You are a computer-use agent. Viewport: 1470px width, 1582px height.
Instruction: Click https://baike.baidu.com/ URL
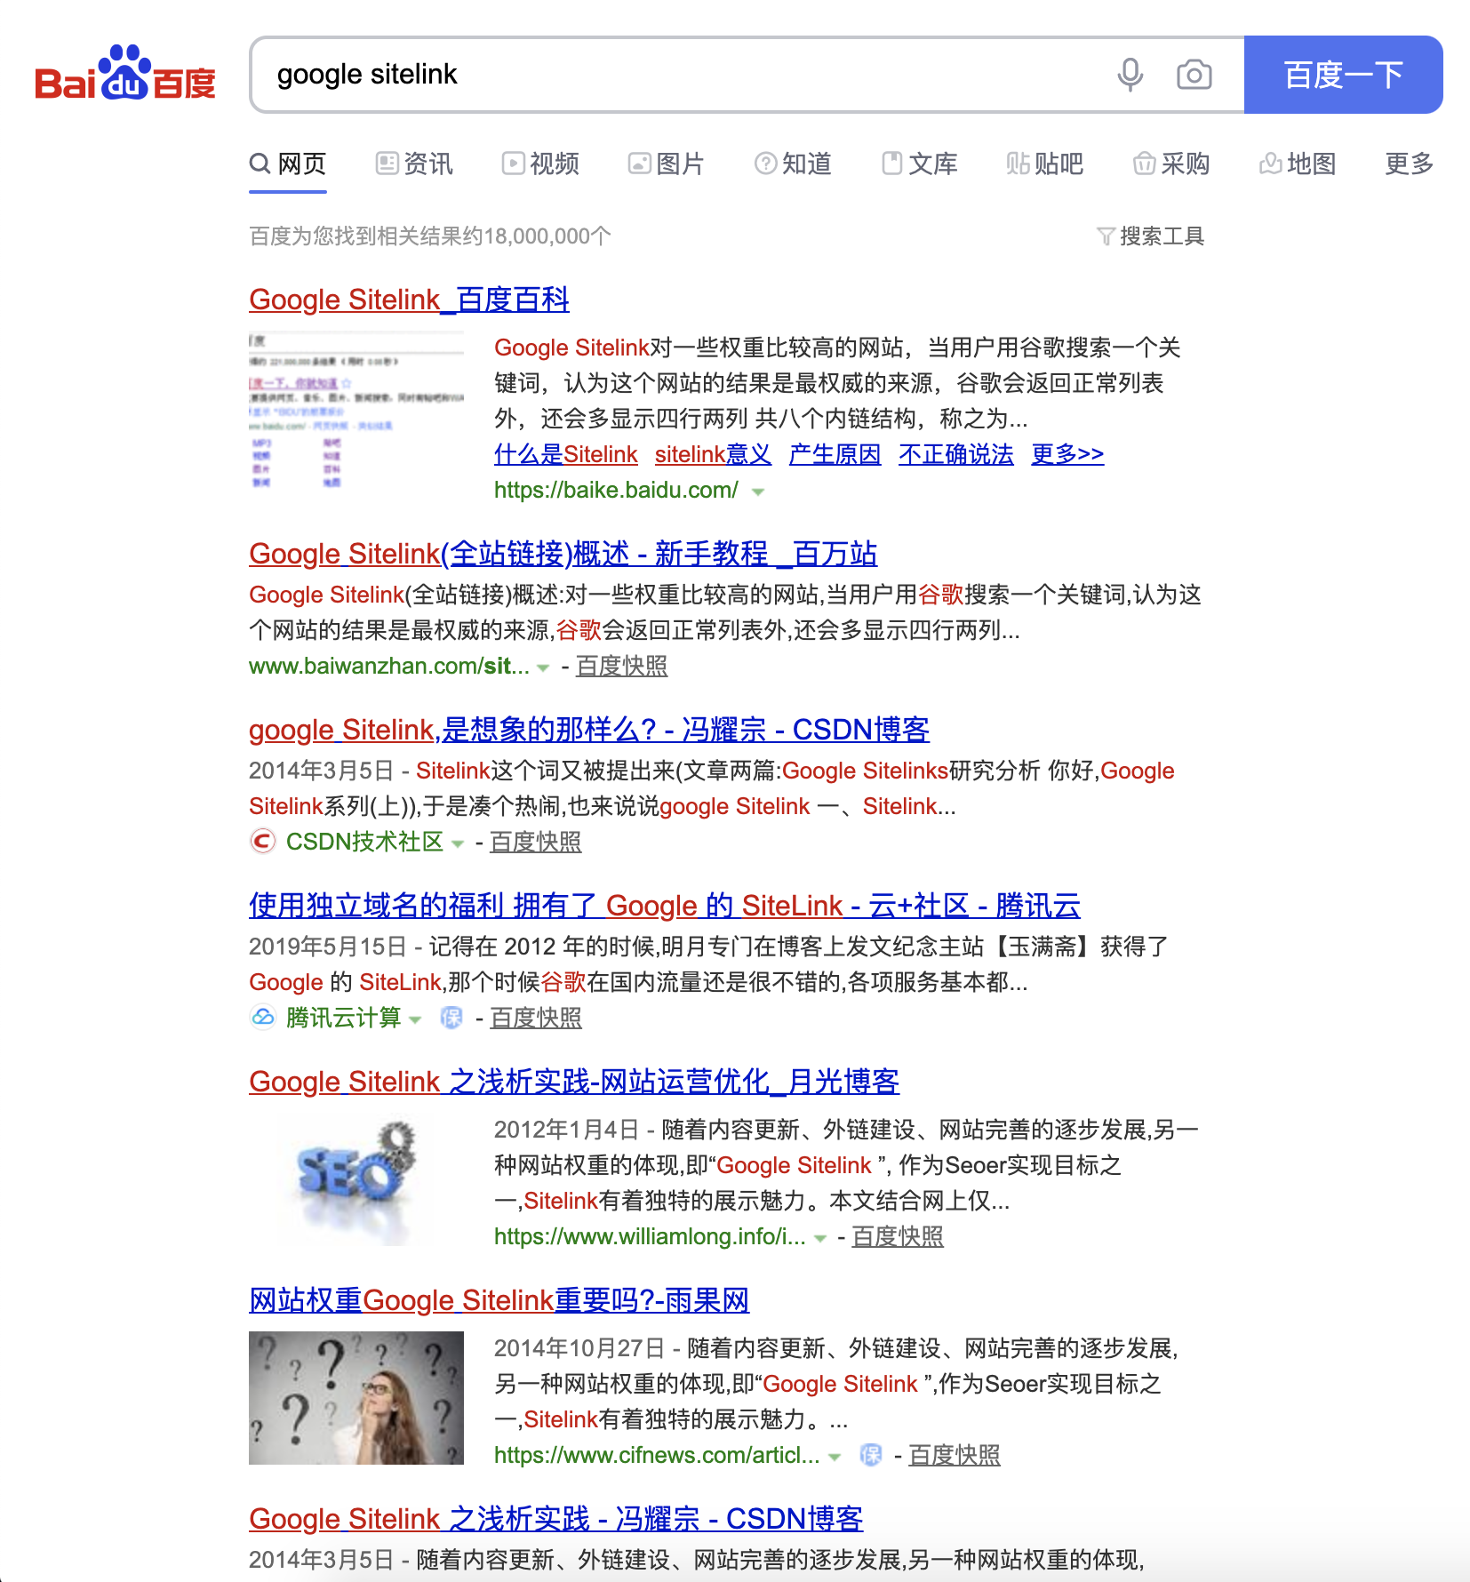click(x=616, y=490)
